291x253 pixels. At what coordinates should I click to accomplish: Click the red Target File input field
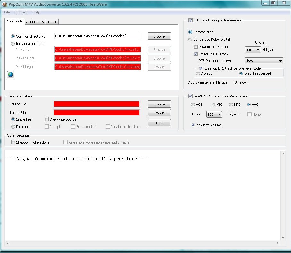click(x=96, y=113)
